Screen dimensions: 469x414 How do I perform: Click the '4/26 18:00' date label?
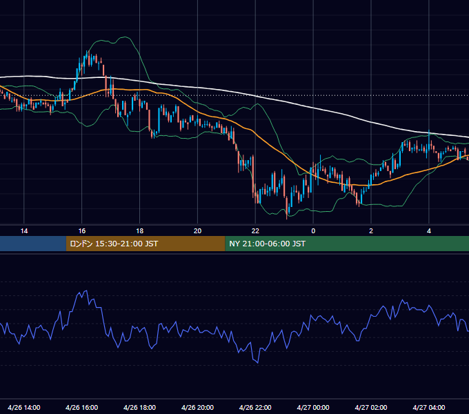tap(140, 407)
